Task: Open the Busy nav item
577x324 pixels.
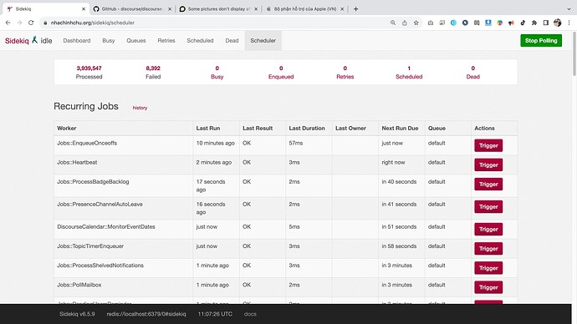Action: click(109, 41)
